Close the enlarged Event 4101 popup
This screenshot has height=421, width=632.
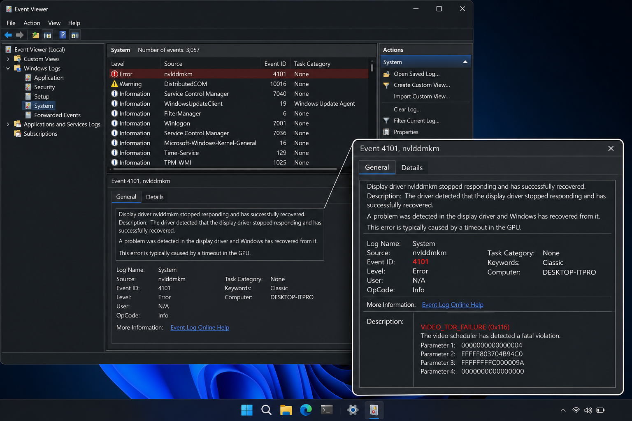611,148
